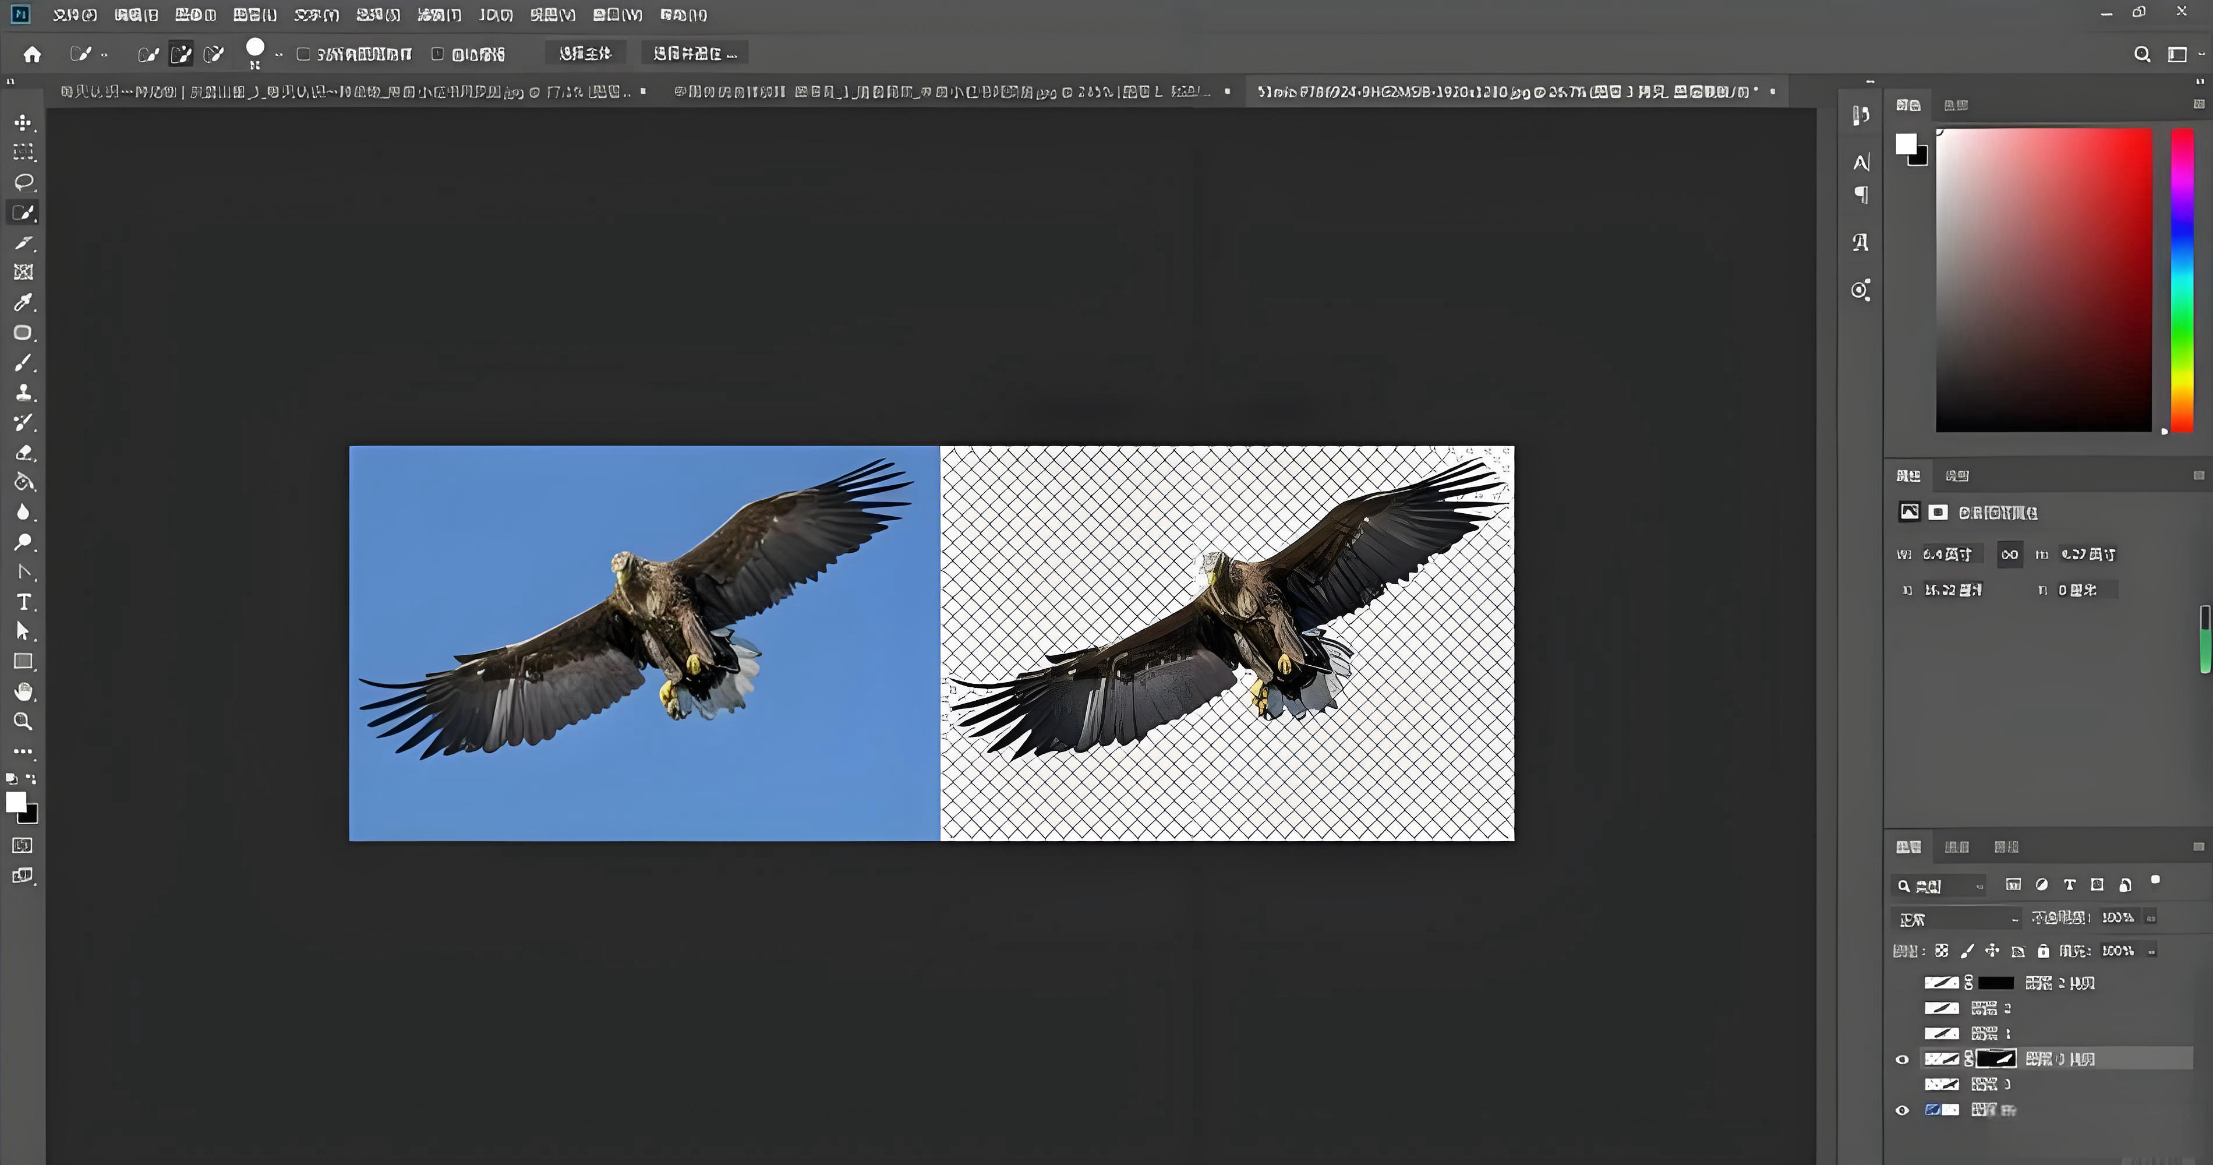Click the rainbow hue slider strip
Screen dimensions: 2213x1165
tap(2182, 279)
